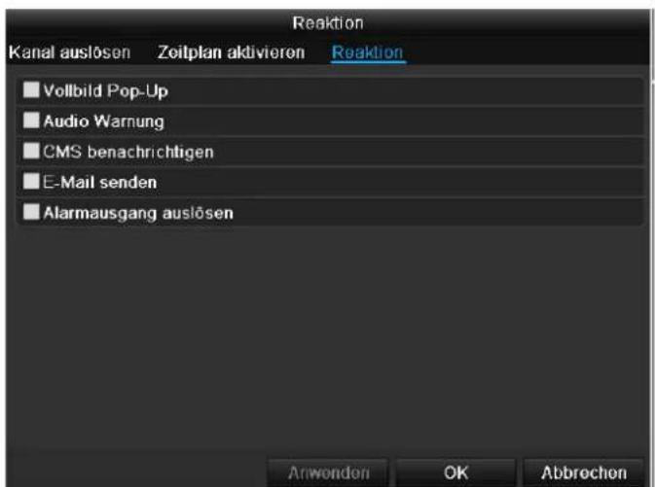This screenshot has width=655, height=487.
Task: Tick the Audio Warnung checkbox
Action: click(x=31, y=121)
